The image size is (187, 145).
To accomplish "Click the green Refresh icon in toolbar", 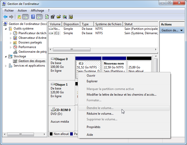I will [47, 17].
